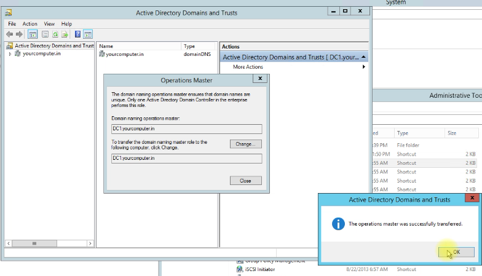Screen dimensions: 482x276
Task: Select the iSCSI Initiator item
Action: tap(260, 269)
